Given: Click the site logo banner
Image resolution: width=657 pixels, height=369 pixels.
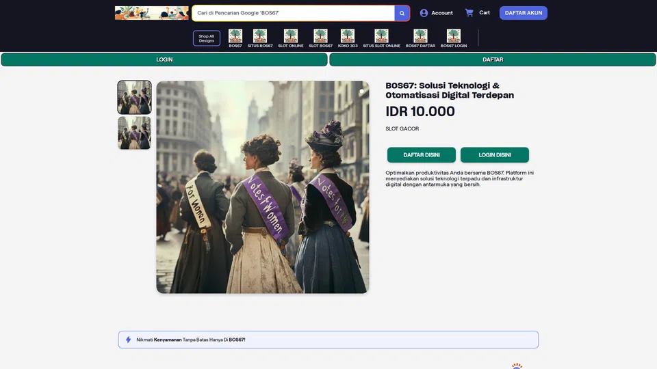Looking at the screenshot, I should coord(152,13).
